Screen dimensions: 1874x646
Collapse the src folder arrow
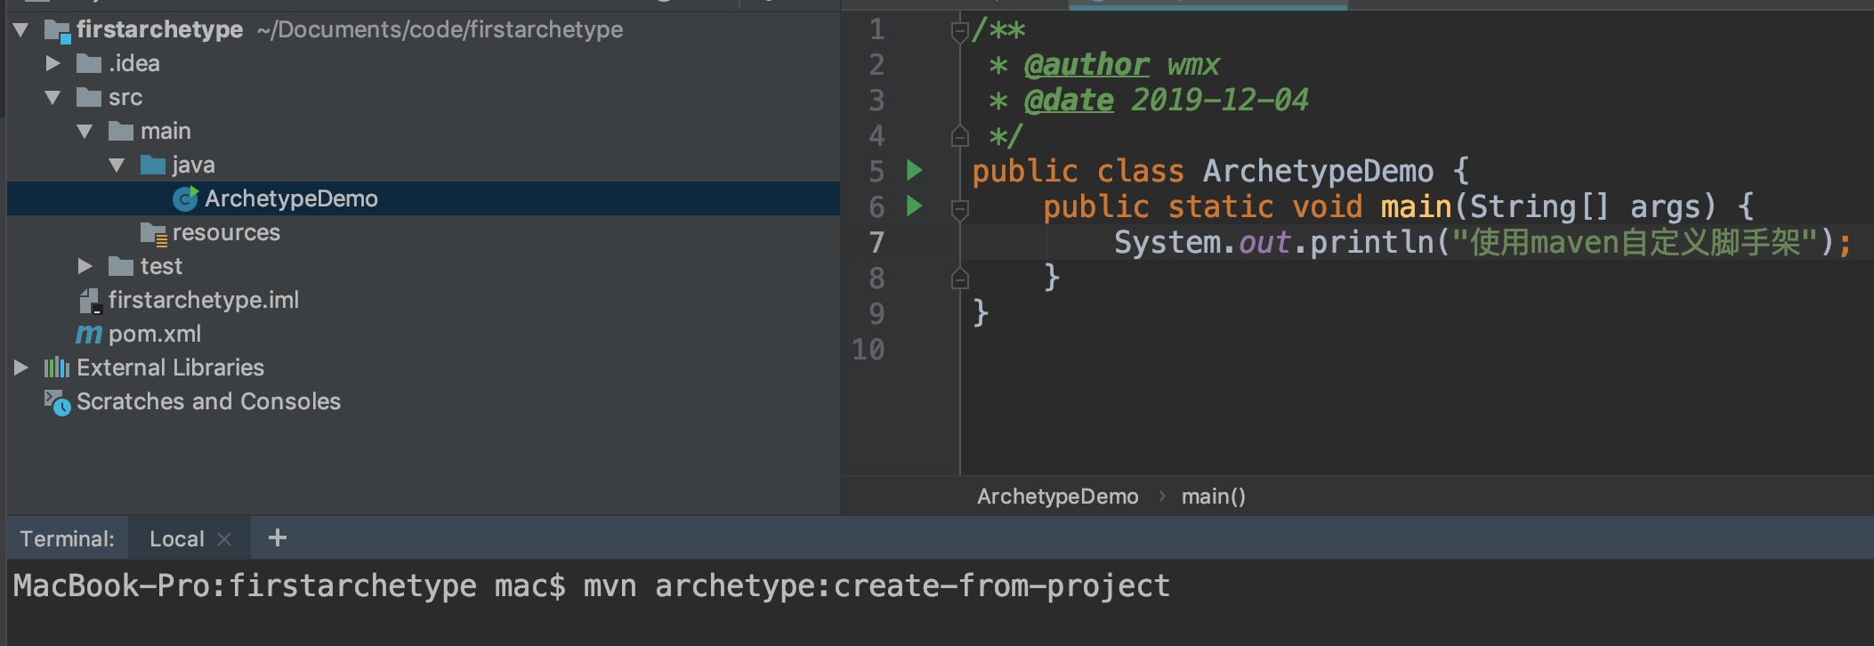[53, 98]
